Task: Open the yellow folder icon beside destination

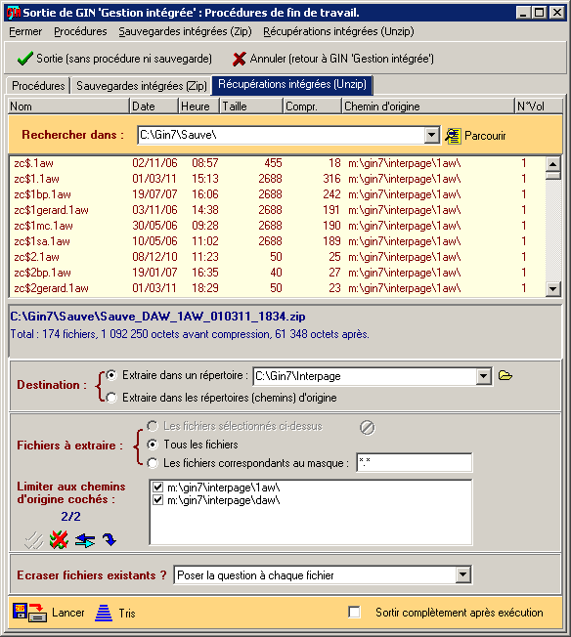Action: (x=505, y=375)
